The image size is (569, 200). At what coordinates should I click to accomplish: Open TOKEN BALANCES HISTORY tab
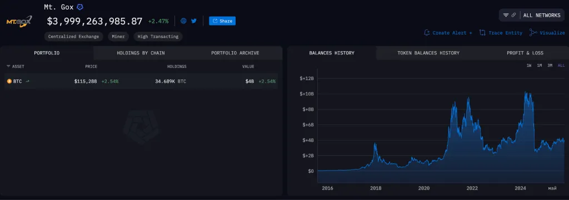tap(428, 53)
